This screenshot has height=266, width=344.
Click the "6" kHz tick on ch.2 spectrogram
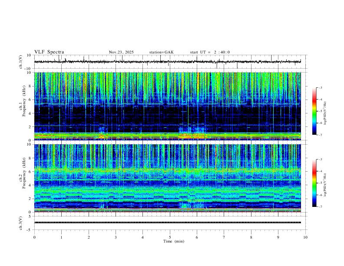click(x=30, y=172)
